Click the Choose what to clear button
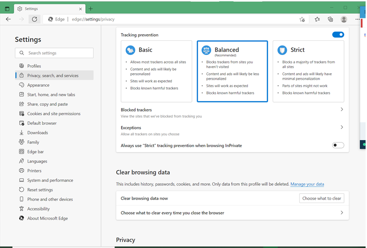Image resolution: width=367 pixels, height=248 pixels. click(321, 198)
